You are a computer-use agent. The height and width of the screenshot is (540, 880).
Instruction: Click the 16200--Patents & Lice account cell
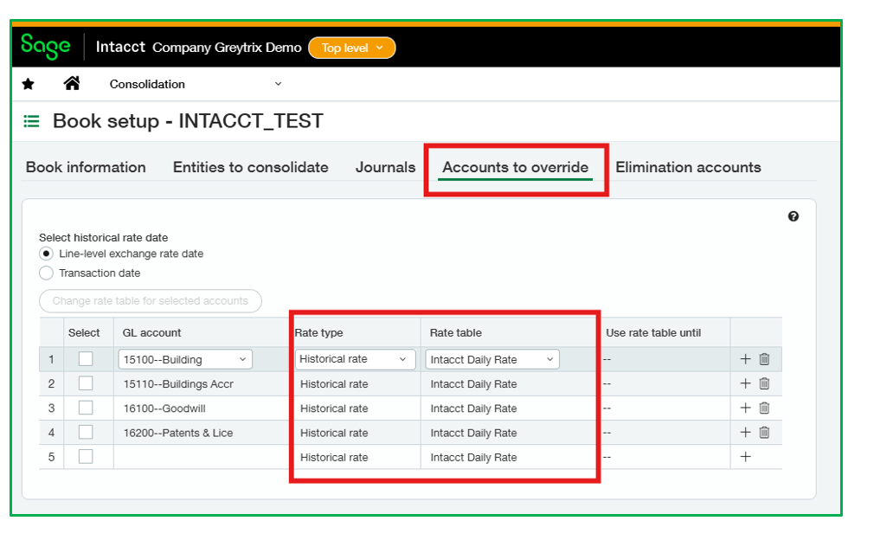[201, 433]
